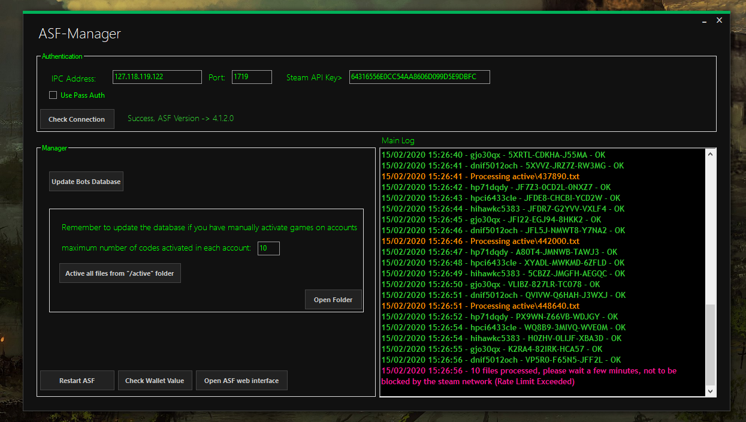This screenshot has height=422, width=746.
Task: Click log entry with code PX9WN-Z66VB-WDJGY
Action: (500, 316)
